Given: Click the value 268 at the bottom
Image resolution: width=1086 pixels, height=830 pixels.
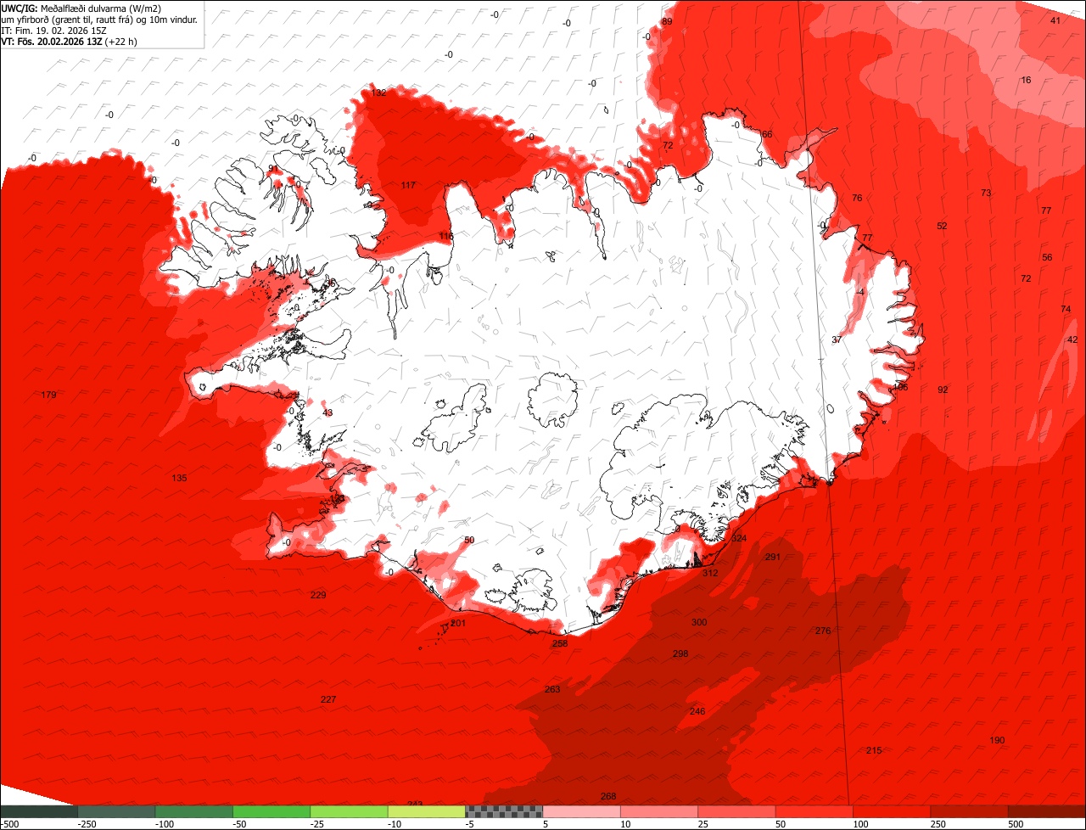Looking at the screenshot, I should click(608, 796).
